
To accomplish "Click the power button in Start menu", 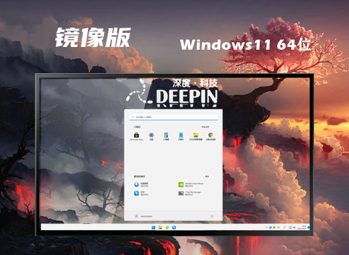I will pyautogui.click(x=211, y=216).
